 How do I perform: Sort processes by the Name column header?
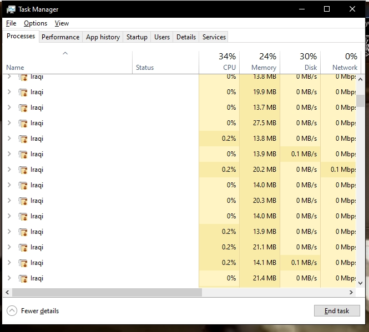(68, 62)
